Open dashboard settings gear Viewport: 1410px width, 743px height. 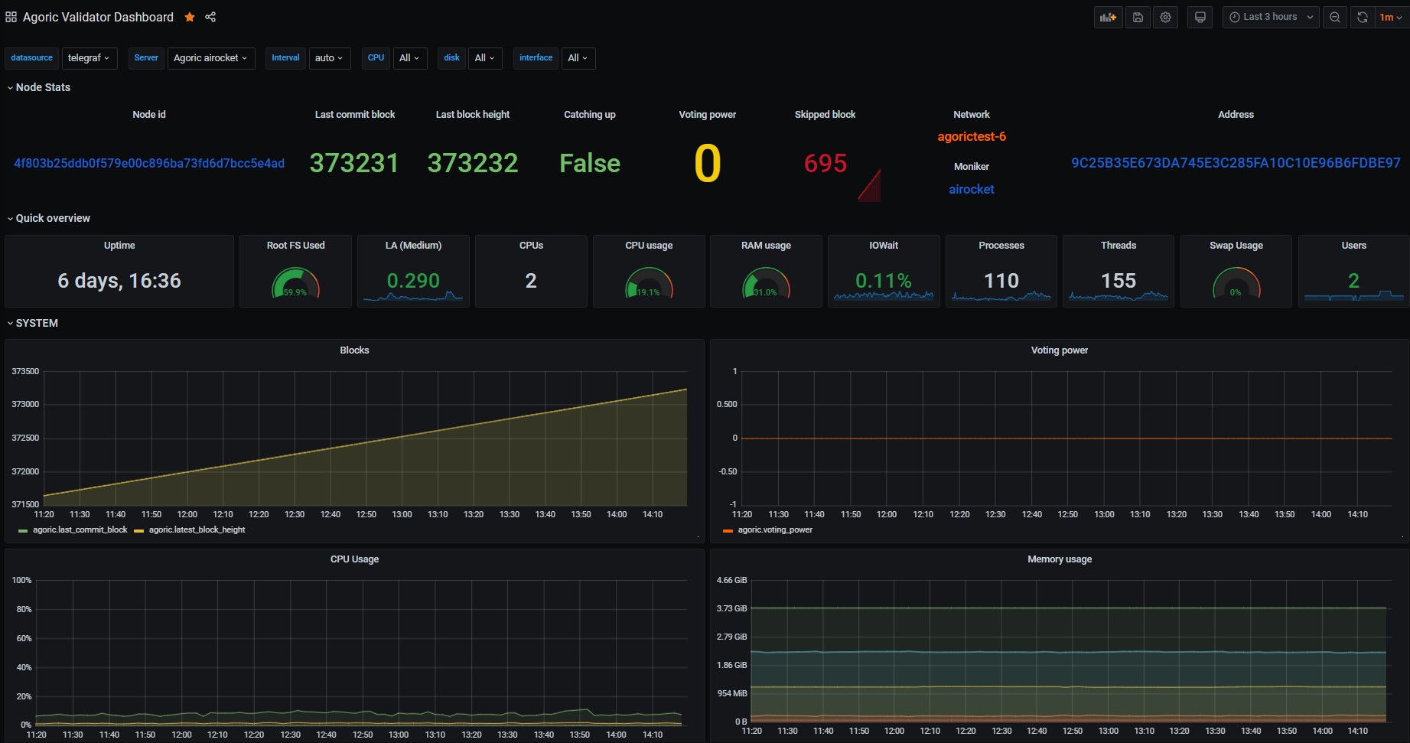click(1165, 17)
